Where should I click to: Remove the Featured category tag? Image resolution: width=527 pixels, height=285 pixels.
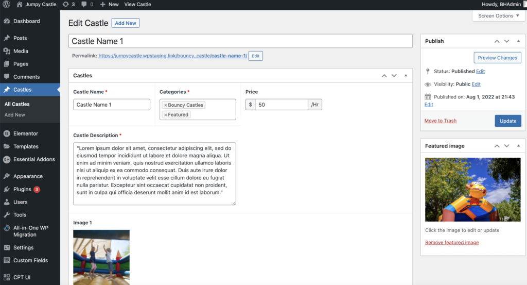166,115
